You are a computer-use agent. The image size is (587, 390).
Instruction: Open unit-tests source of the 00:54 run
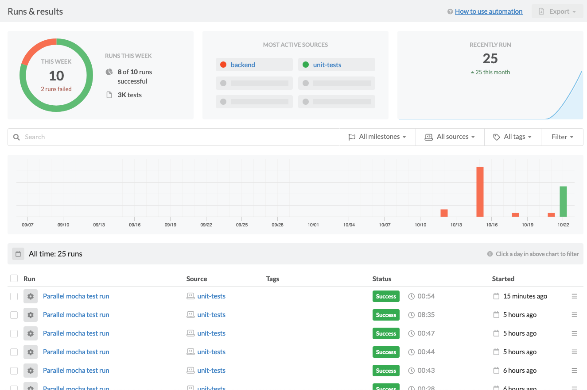(x=211, y=296)
